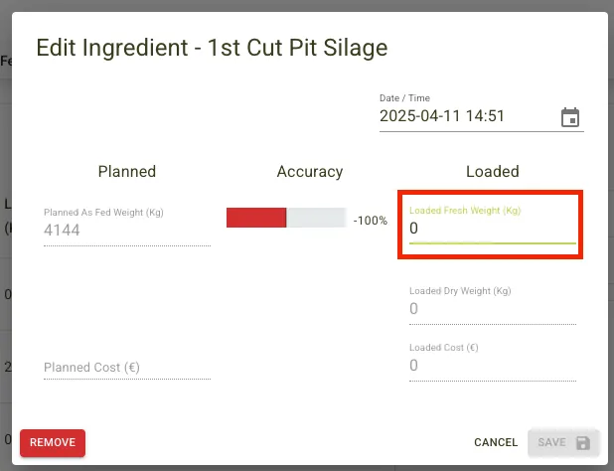Screen dimensions: 614x471
Task: Click the -100% accuracy value
Action: [x=370, y=221]
